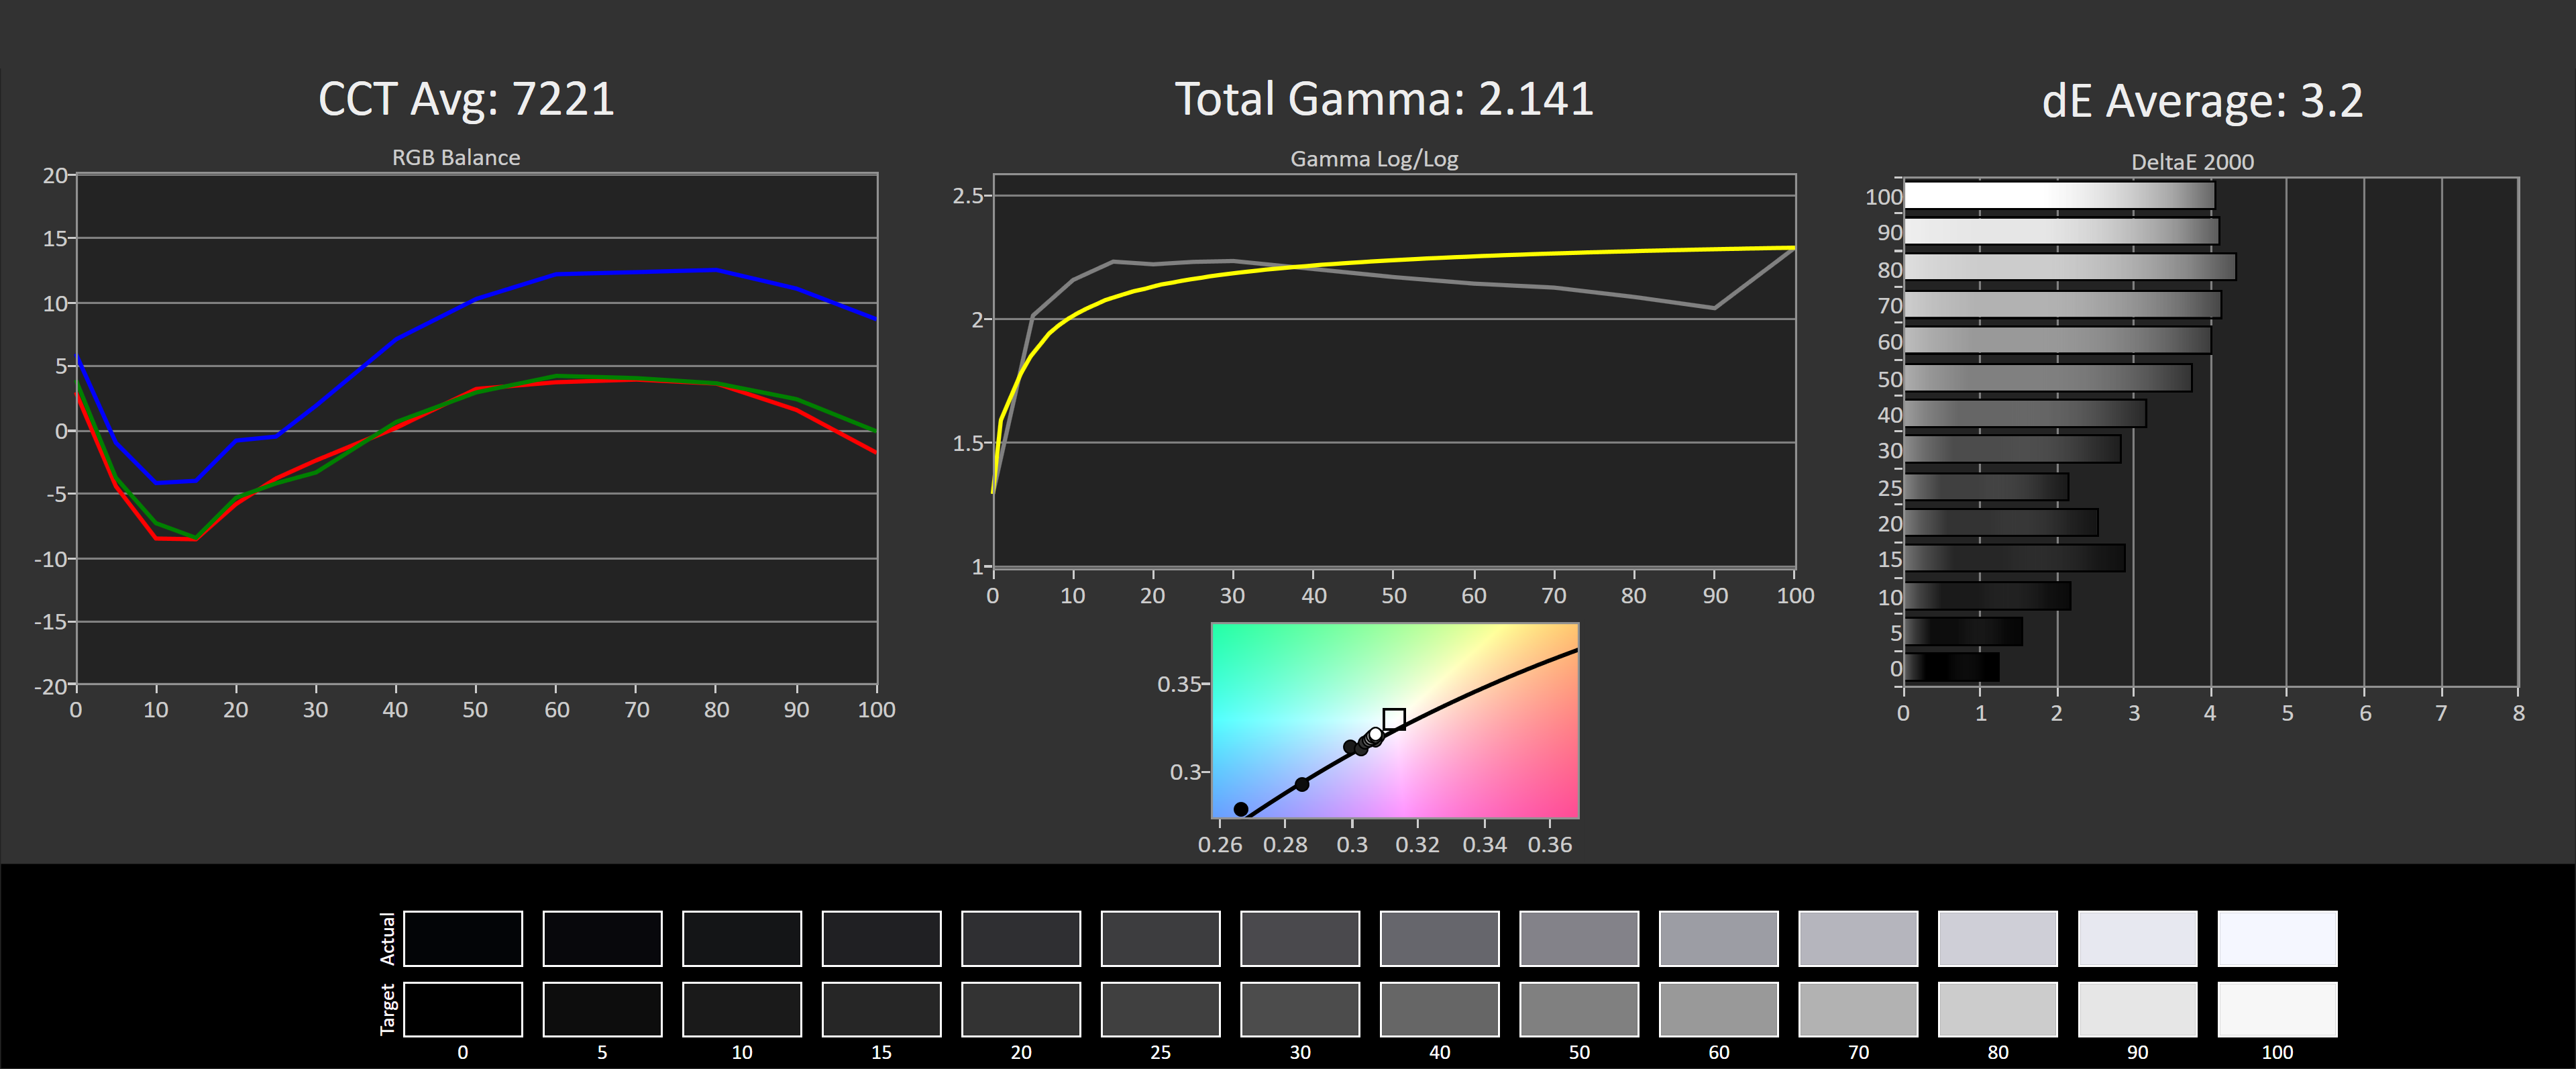Click the white square target on CIE chart
The image size is (2576, 1069).
pos(1394,719)
